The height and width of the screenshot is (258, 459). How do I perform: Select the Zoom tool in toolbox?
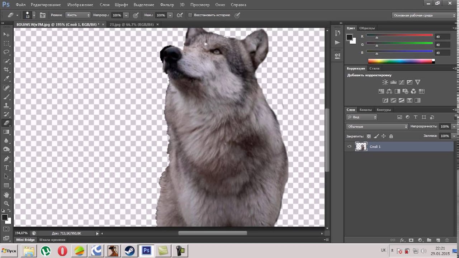(x=6, y=204)
